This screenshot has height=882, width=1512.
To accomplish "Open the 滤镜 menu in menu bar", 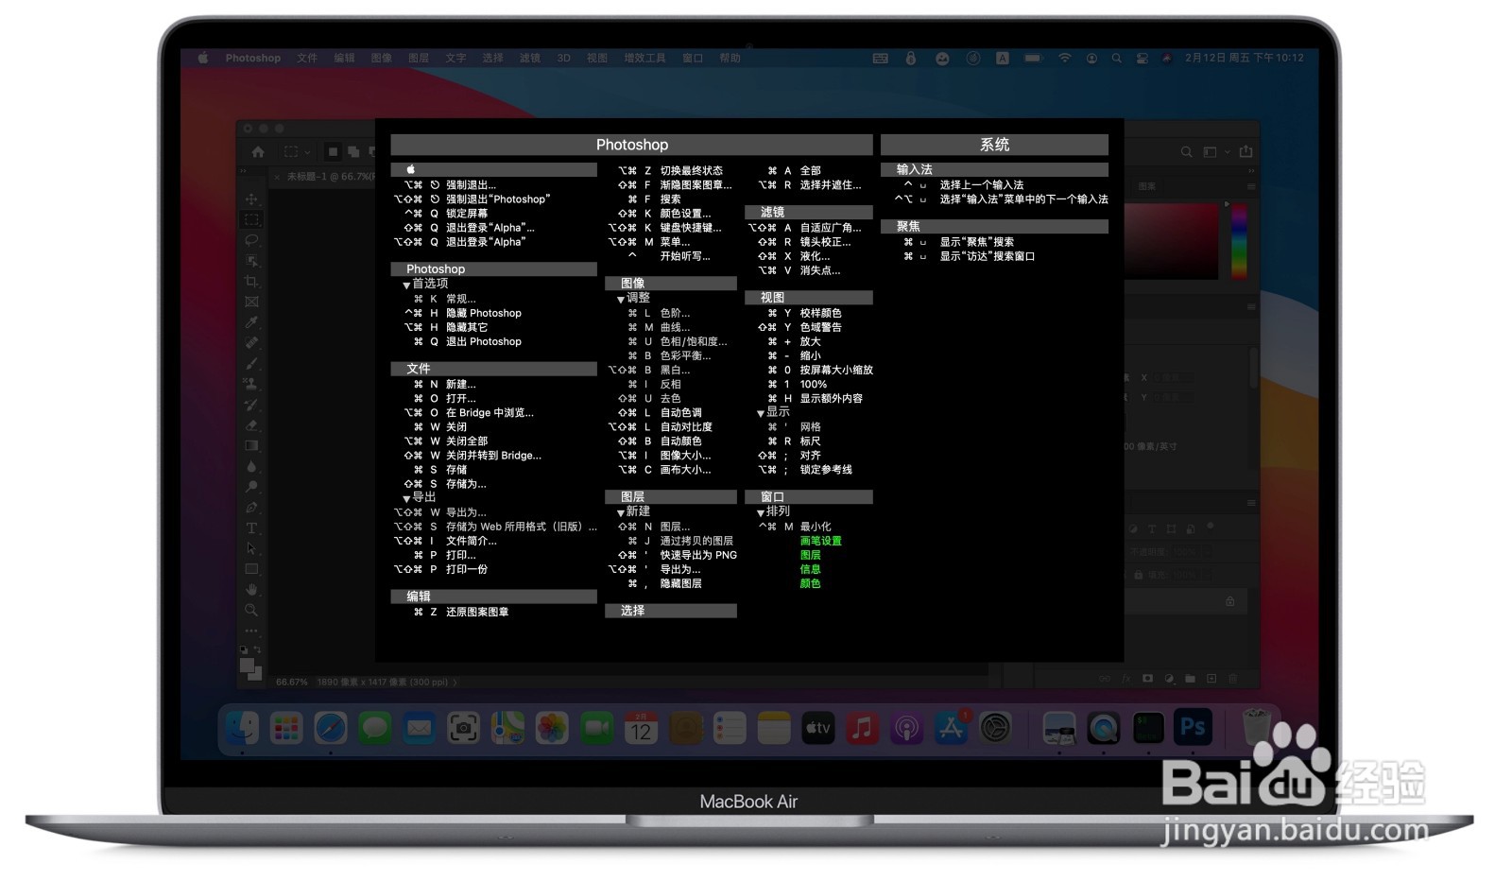I will pos(530,58).
